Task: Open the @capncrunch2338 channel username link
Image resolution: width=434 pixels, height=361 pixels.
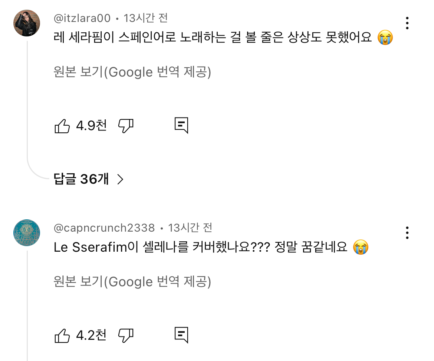Action: click(104, 228)
